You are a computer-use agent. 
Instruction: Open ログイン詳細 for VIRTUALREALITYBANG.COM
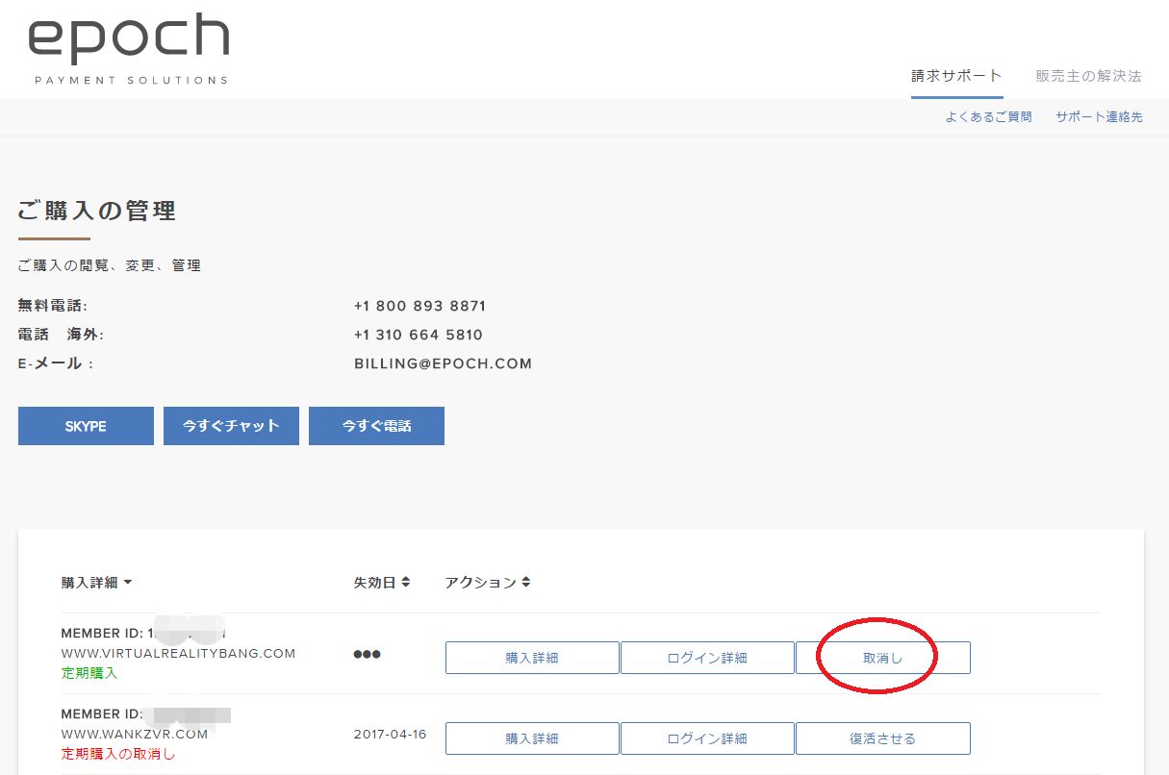pyautogui.click(x=707, y=658)
